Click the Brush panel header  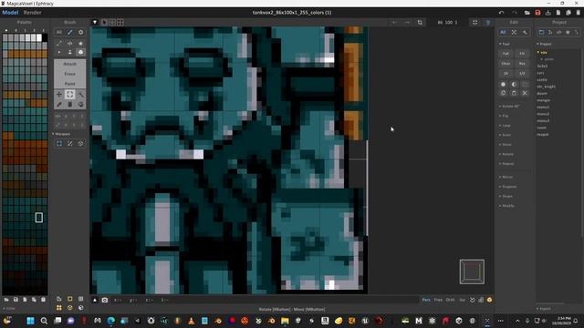tap(69, 22)
